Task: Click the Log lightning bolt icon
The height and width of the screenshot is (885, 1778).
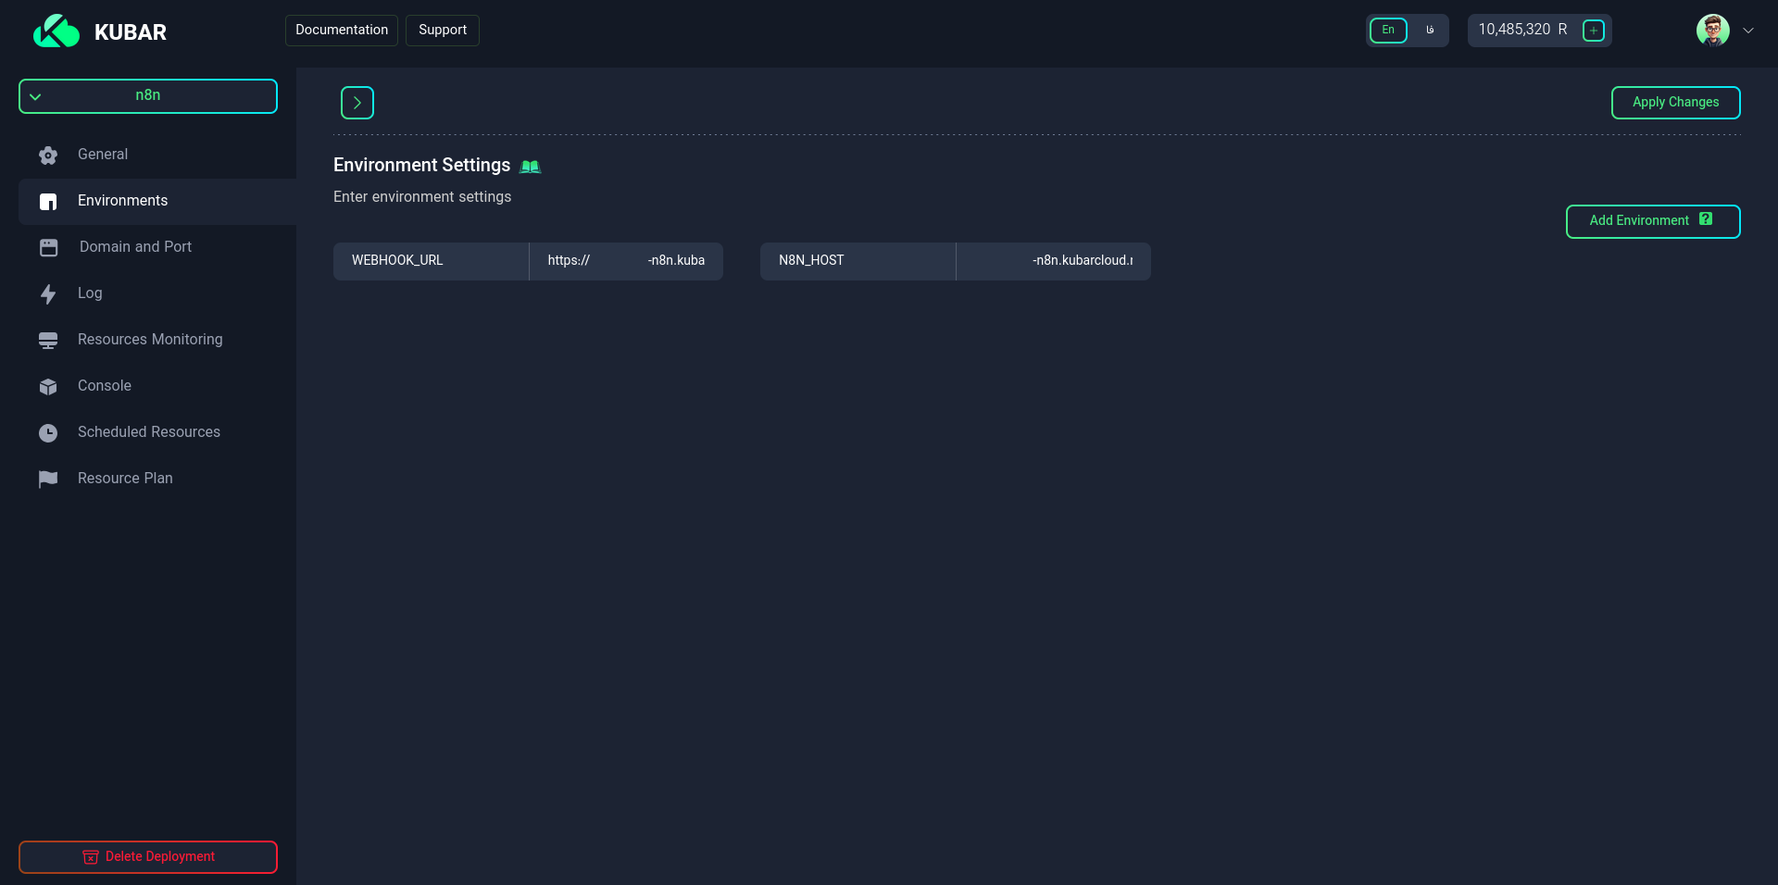Action: click(x=48, y=294)
